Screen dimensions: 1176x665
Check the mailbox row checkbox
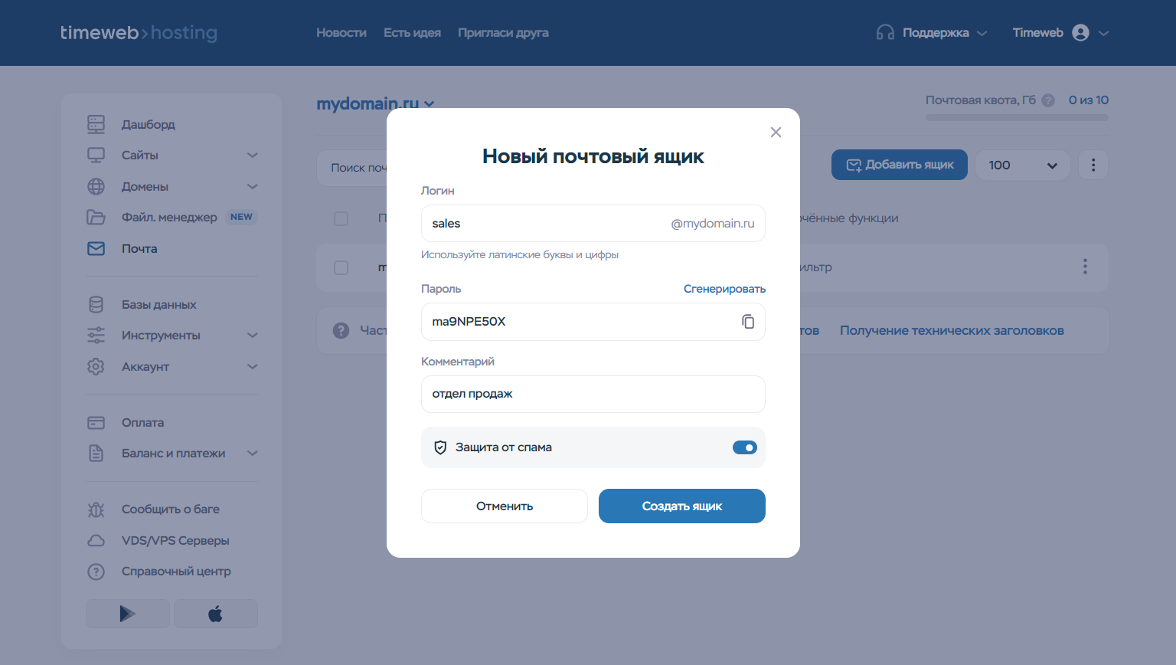tap(341, 267)
